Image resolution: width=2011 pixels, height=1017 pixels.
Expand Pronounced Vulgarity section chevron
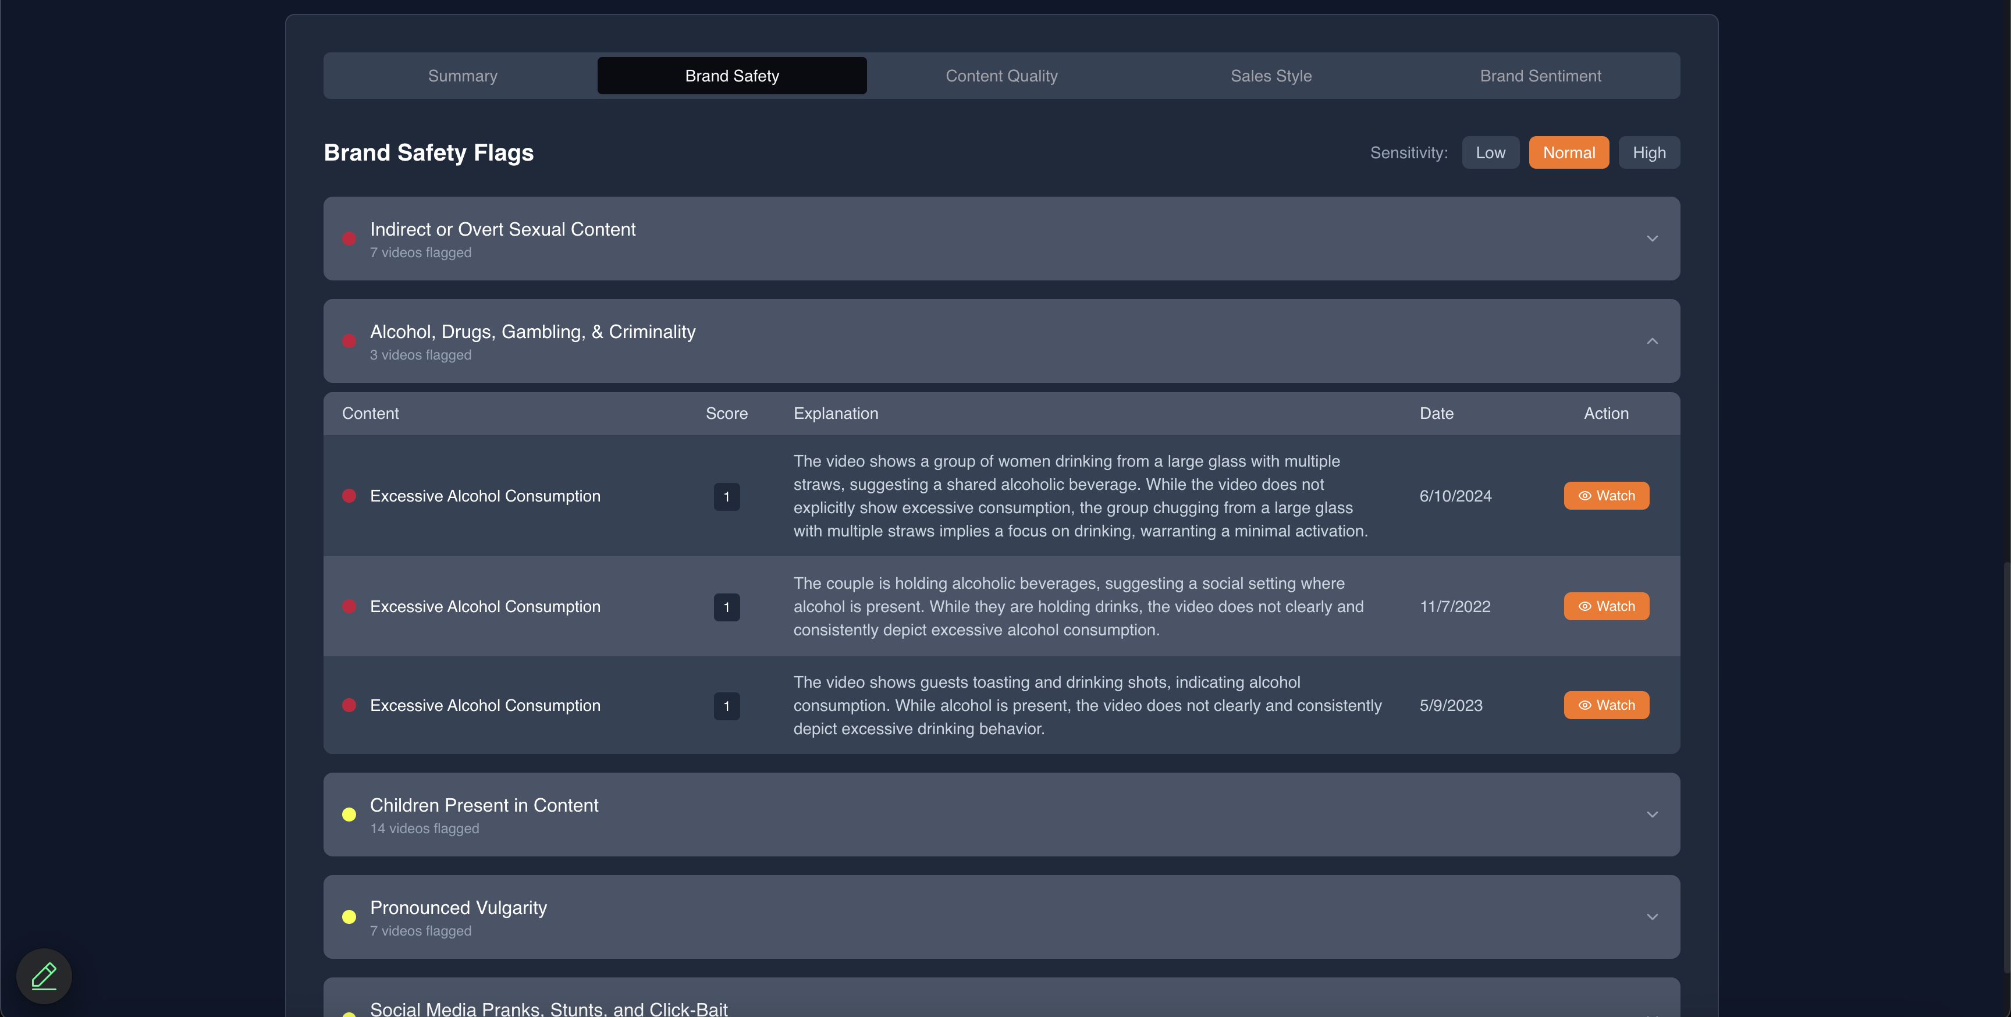(1652, 917)
